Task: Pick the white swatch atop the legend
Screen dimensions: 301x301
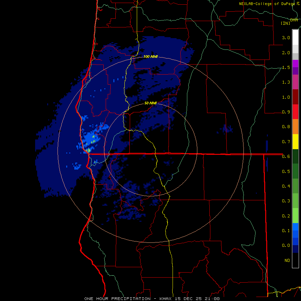Action: [295, 37]
